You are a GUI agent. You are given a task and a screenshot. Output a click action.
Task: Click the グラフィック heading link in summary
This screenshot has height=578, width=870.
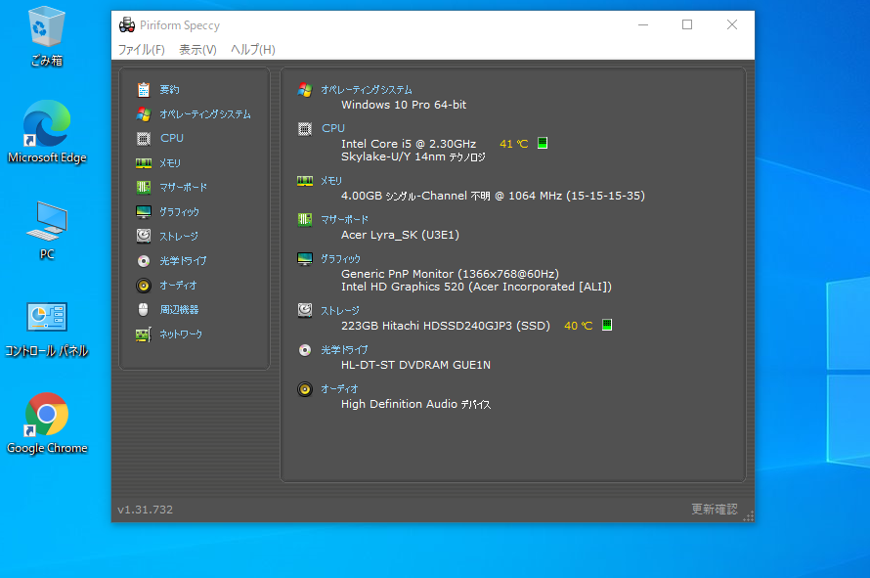coord(341,259)
